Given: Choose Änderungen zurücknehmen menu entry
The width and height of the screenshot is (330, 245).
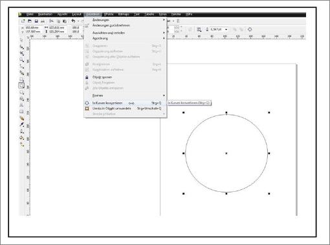Looking at the screenshot, I should pyautogui.click(x=125, y=25).
